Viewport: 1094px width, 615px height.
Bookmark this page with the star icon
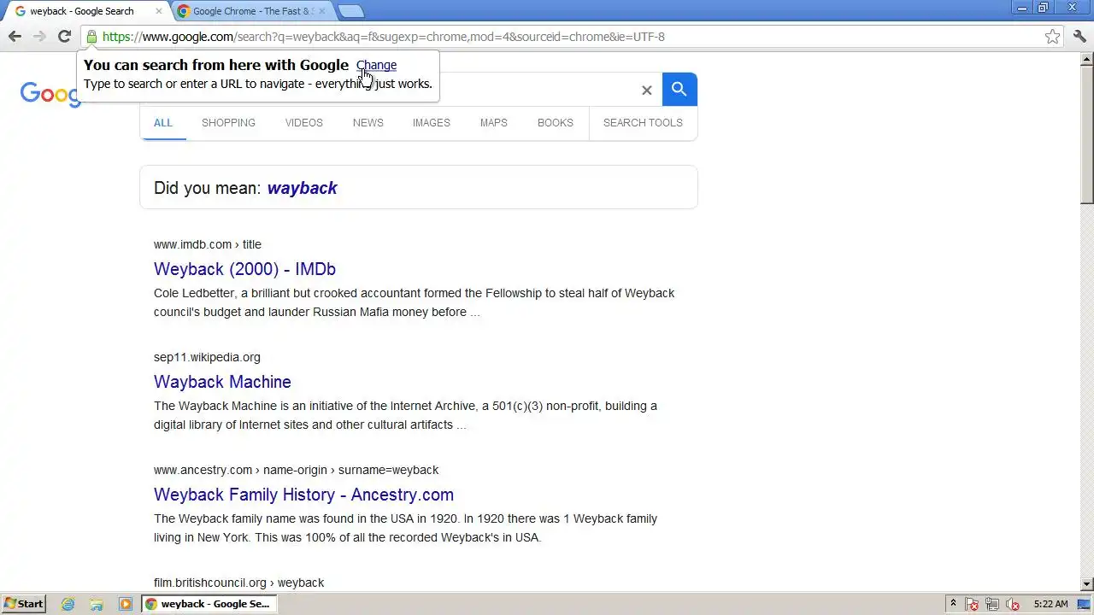tap(1052, 37)
